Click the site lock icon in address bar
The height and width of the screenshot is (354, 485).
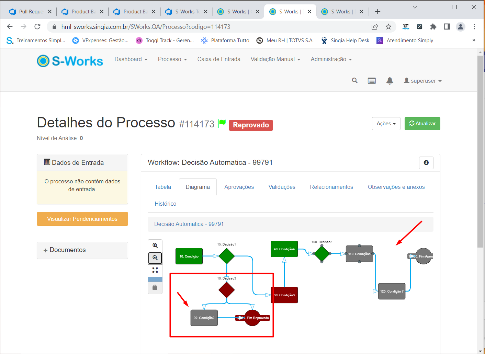coord(54,27)
